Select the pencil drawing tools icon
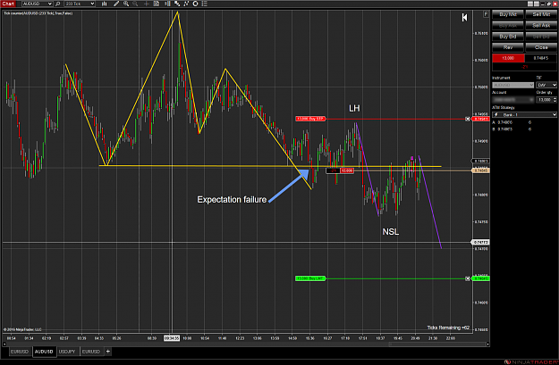Viewport: 559px width, 365px height. click(116, 4)
